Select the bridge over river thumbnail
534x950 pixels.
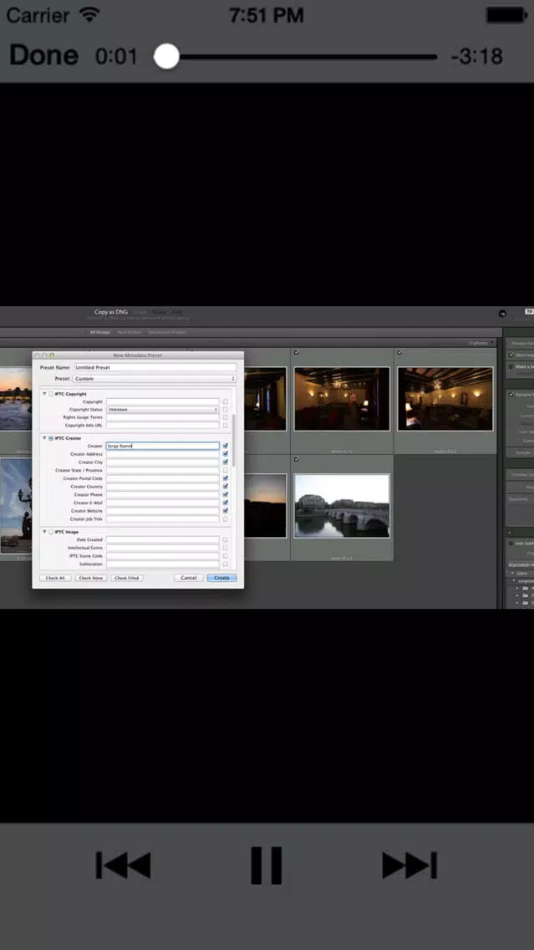[x=342, y=506]
